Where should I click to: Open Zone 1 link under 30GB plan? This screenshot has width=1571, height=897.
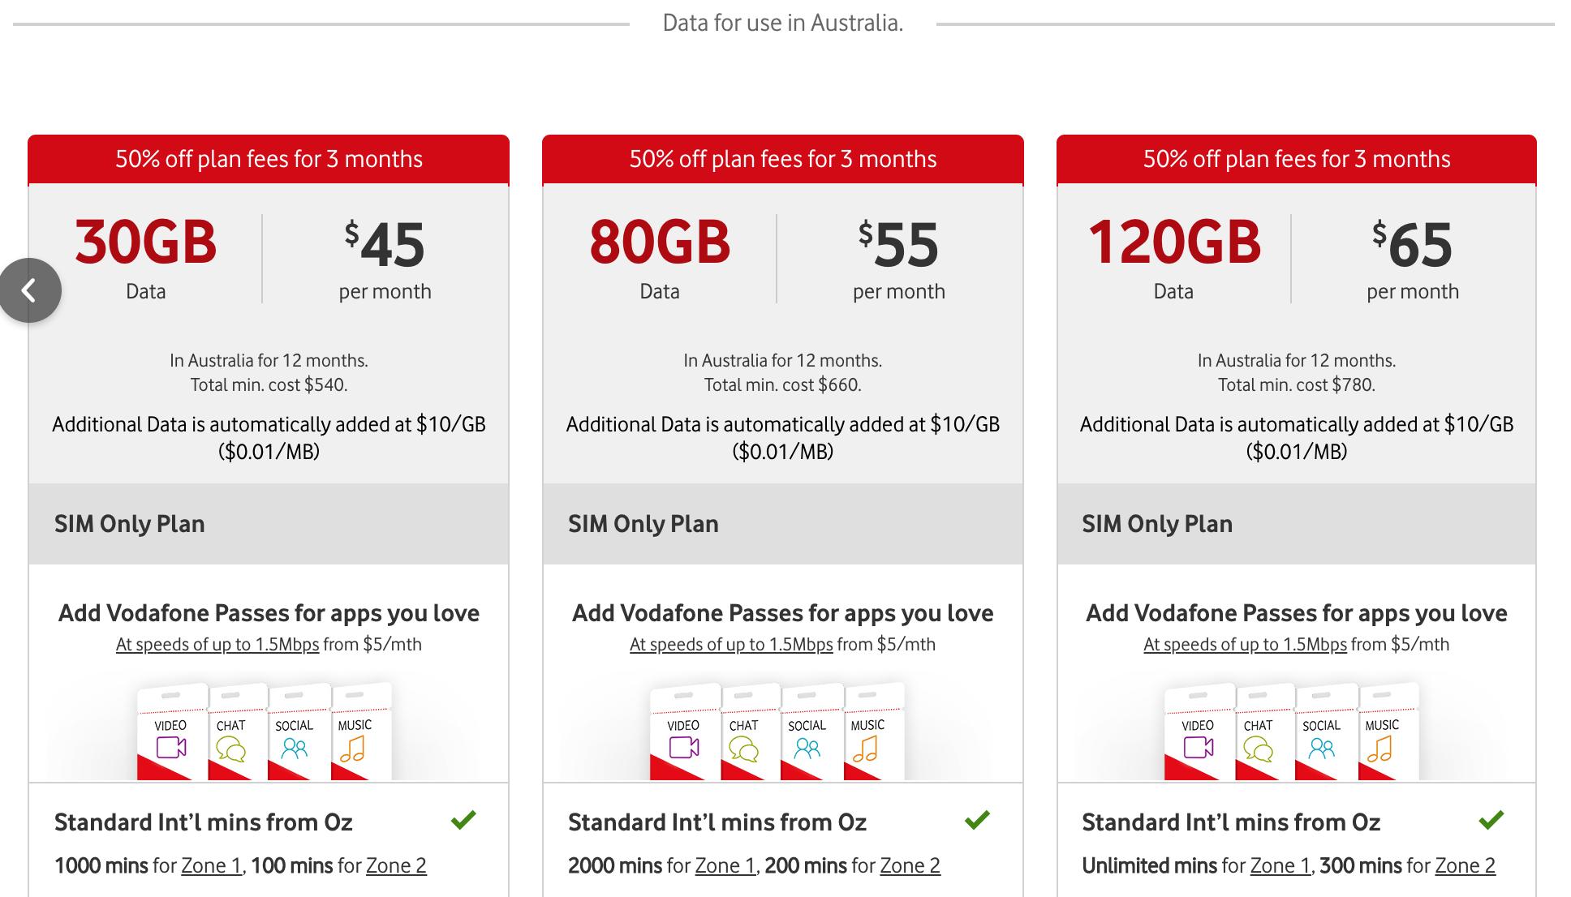pyautogui.click(x=212, y=866)
